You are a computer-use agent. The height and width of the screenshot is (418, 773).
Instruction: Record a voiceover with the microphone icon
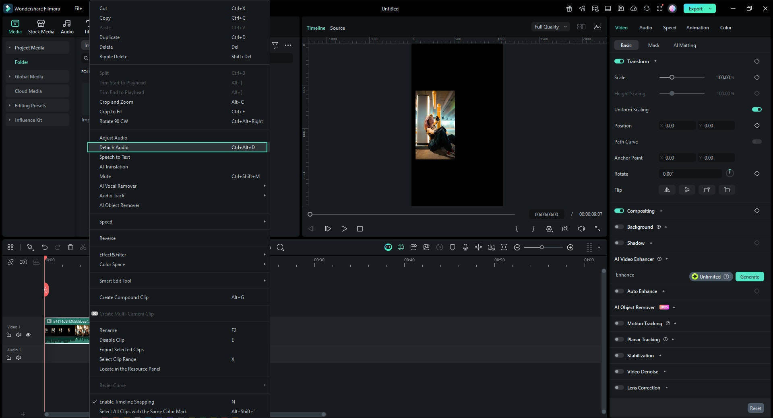pos(465,247)
